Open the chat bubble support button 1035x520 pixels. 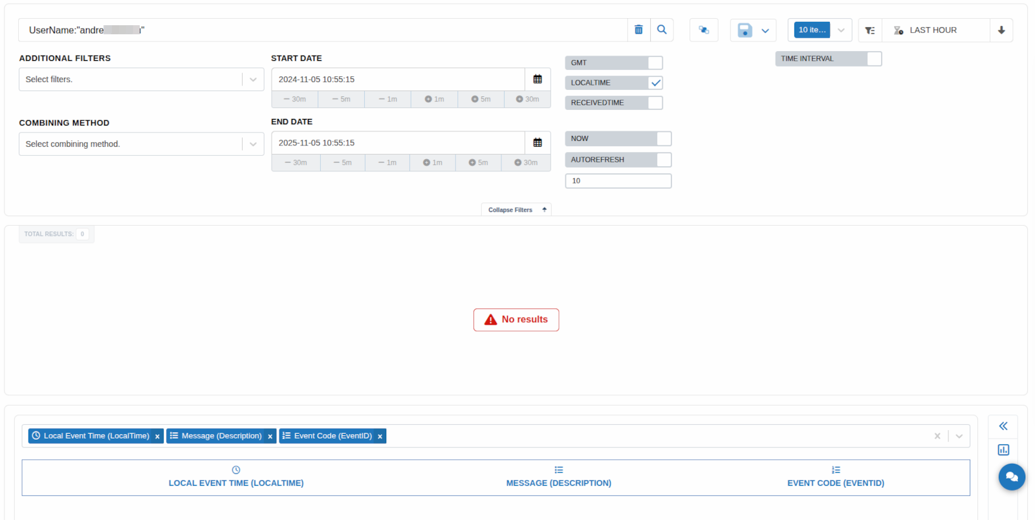tap(1012, 477)
